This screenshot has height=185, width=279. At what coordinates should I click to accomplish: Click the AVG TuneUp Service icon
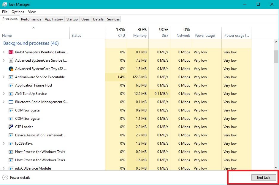tap(11, 94)
